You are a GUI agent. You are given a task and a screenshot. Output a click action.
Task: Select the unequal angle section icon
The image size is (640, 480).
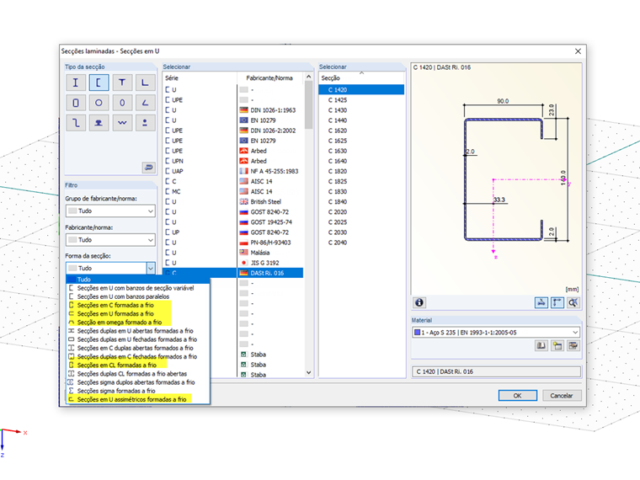[146, 103]
